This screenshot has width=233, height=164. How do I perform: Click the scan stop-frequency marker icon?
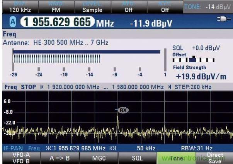pyautogui.click(x=169, y=87)
